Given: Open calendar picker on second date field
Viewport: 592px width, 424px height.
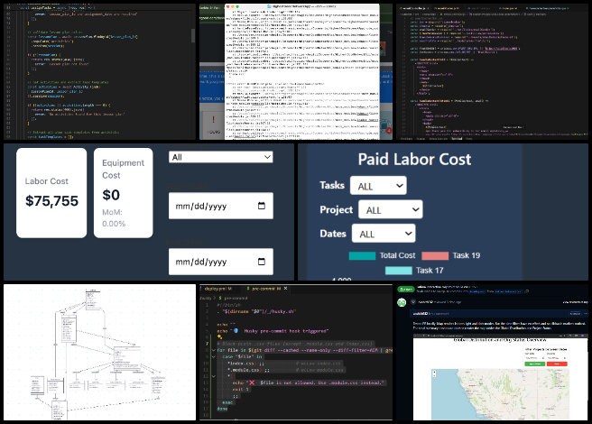Looking at the screenshot, I should click(x=262, y=263).
